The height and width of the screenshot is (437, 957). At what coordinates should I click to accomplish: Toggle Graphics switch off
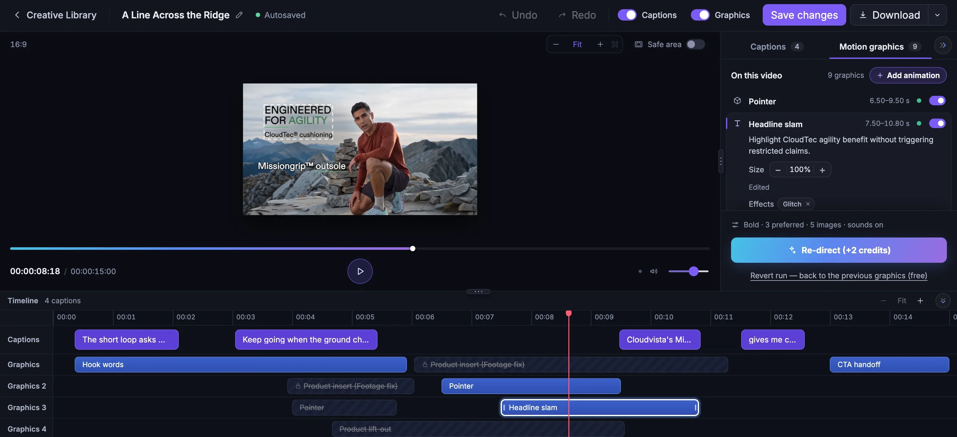coord(700,15)
